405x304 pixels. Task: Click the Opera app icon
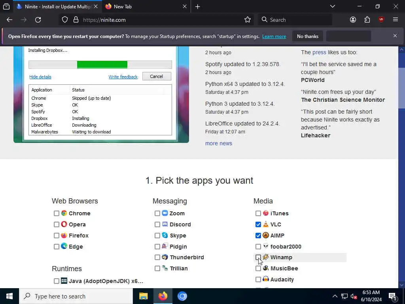click(x=64, y=224)
